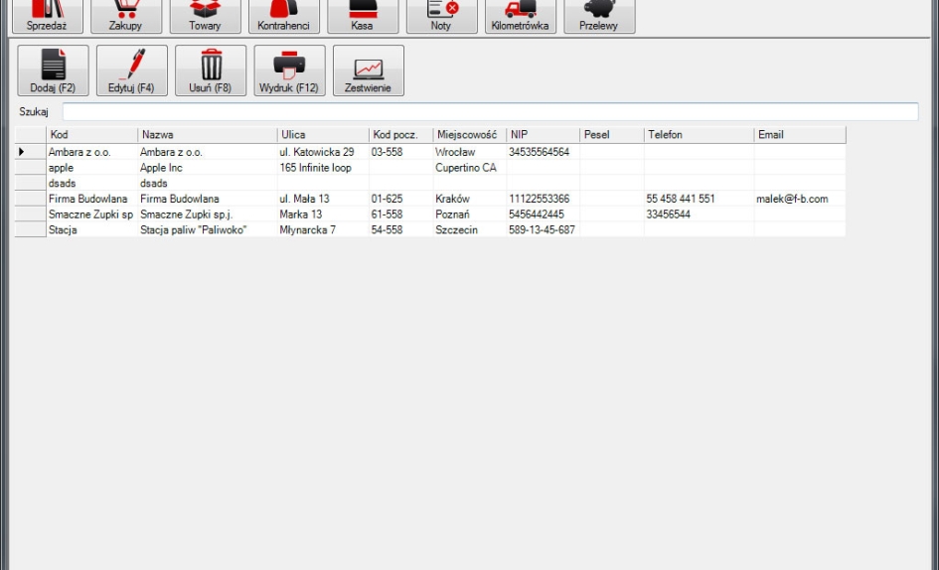Sort by Miejscowość column header
Screen dimensions: 939x570
pos(468,135)
